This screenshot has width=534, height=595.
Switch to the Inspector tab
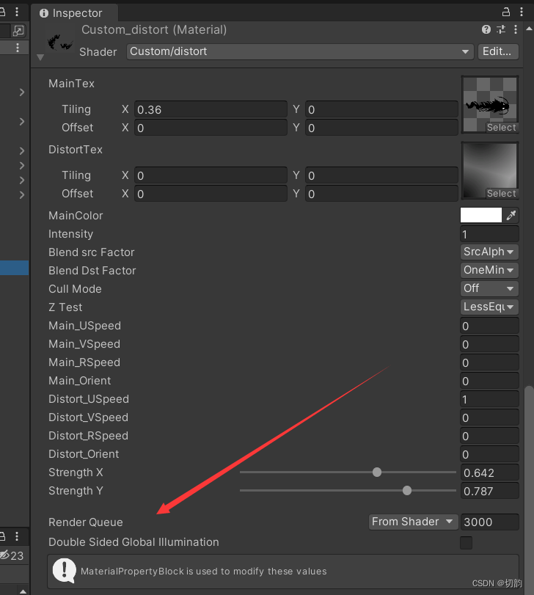click(74, 13)
